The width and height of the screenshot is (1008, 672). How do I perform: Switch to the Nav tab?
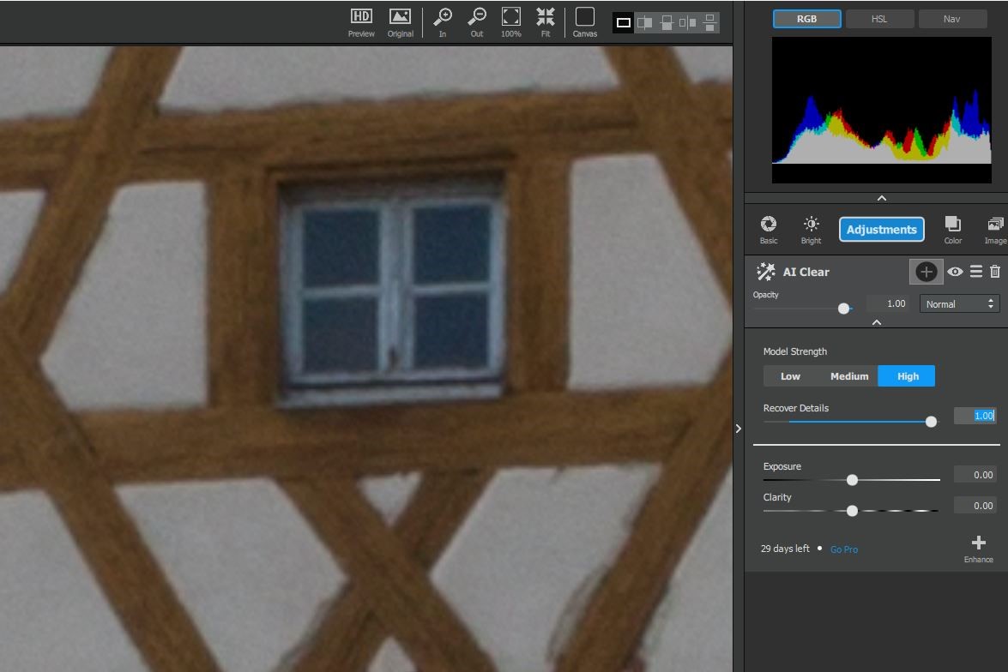click(952, 19)
